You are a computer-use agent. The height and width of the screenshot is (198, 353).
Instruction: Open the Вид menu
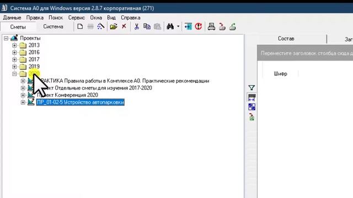pos(111,18)
